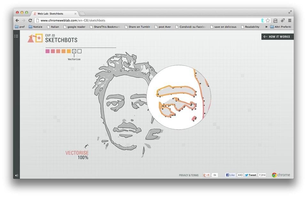This screenshot has width=307, height=197.
Task: Open a new tab next to Sketchbots
Action: [x=82, y=14]
